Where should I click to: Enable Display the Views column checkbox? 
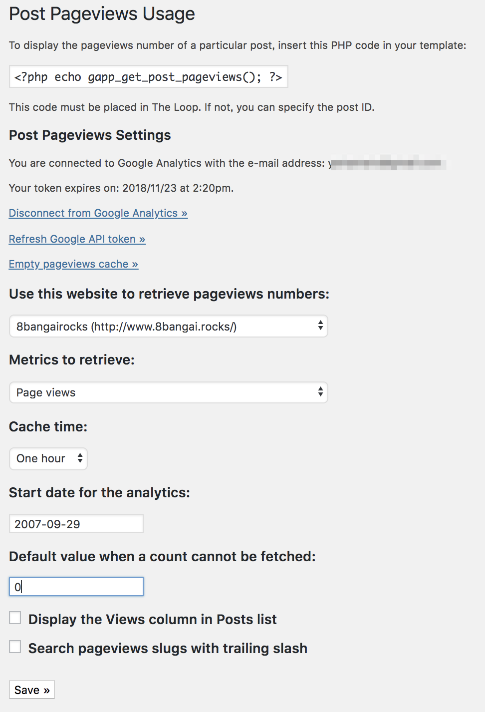click(x=15, y=618)
